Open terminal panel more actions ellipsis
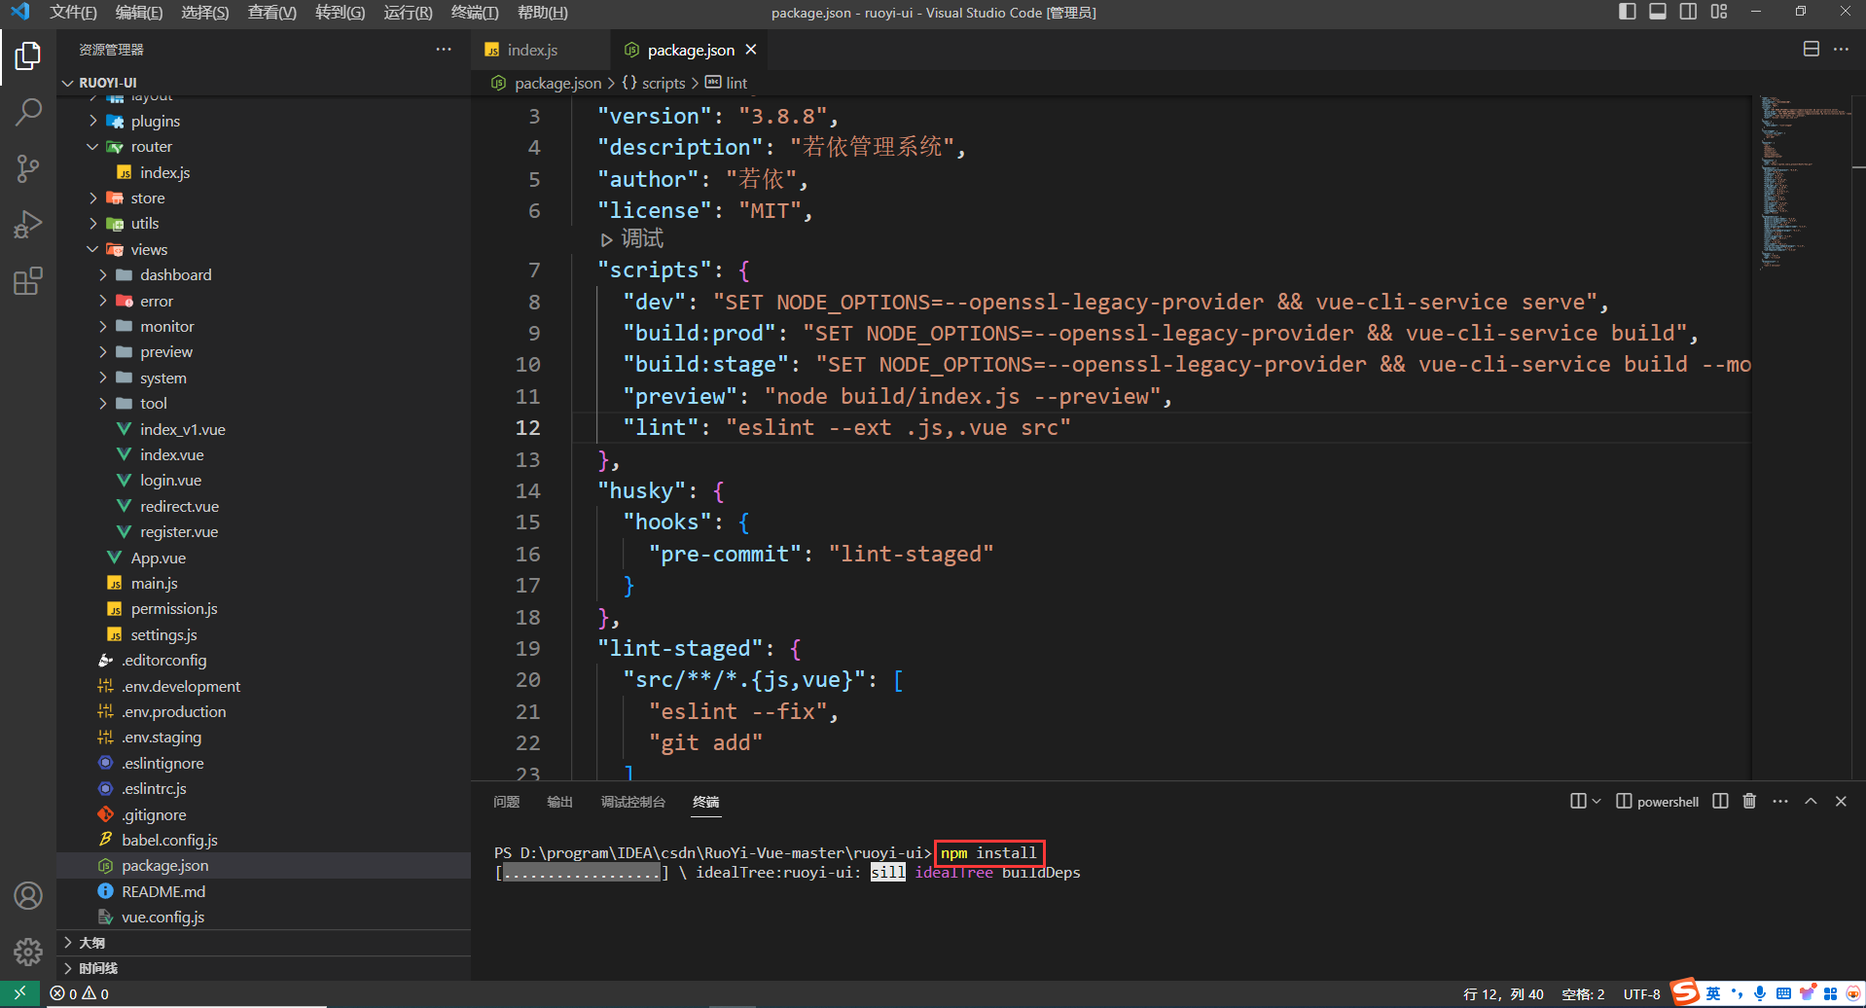The height and width of the screenshot is (1008, 1866). pyautogui.click(x=1780, y=801)
